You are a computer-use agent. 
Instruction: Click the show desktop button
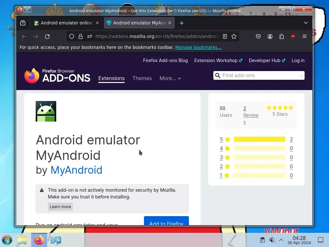(x=321, y=240)
